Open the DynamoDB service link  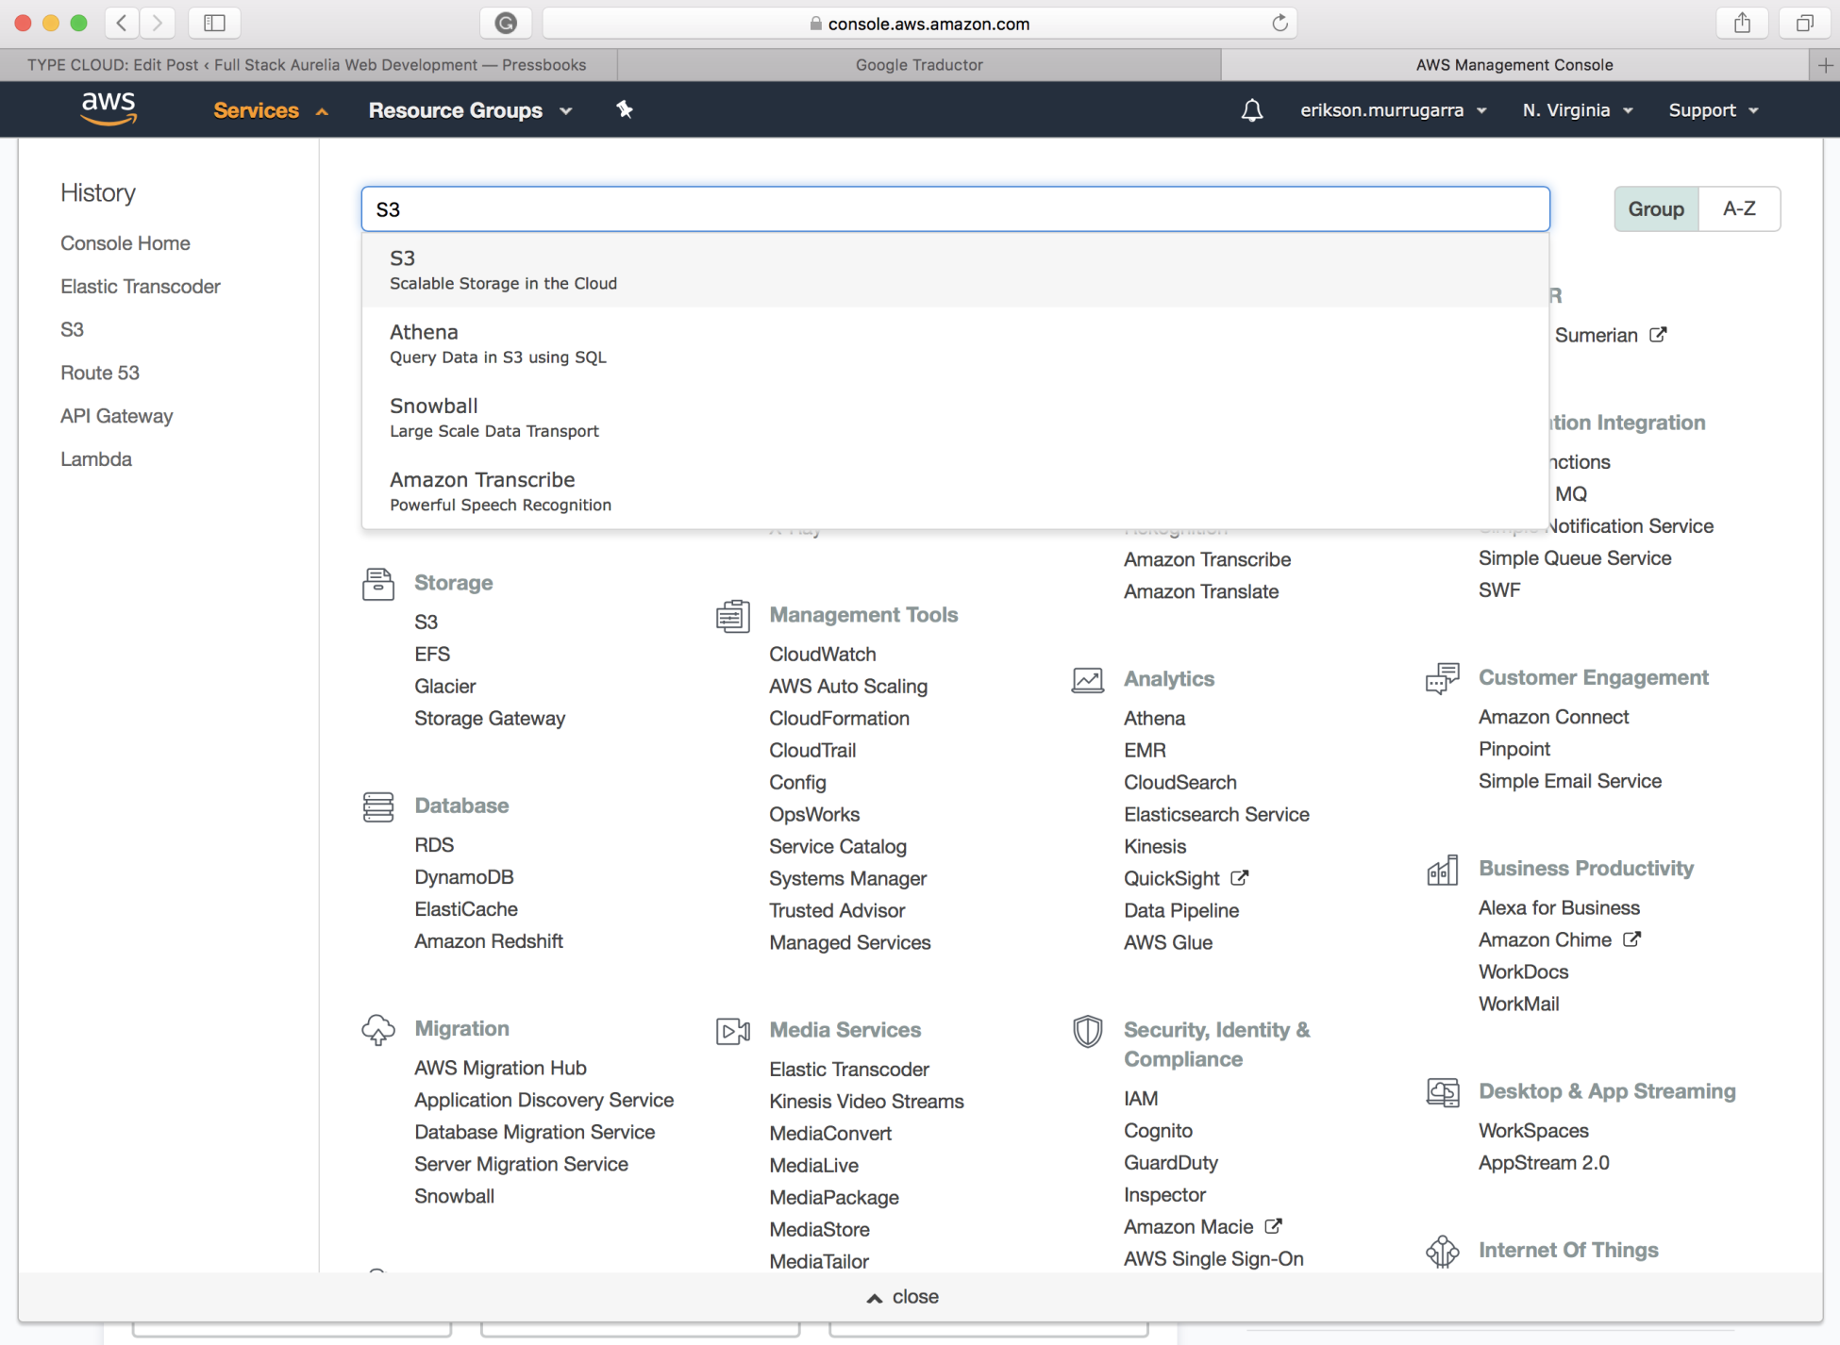pos(464,877)
